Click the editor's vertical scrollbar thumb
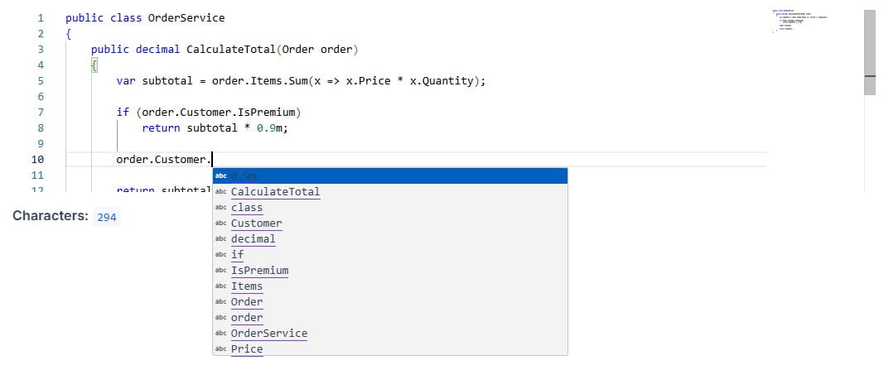Viewport: 884px width, 370px height. point(870,52)
